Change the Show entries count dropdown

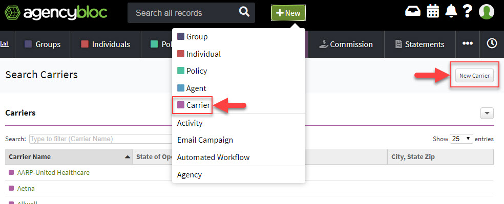[x=461, y=139]
